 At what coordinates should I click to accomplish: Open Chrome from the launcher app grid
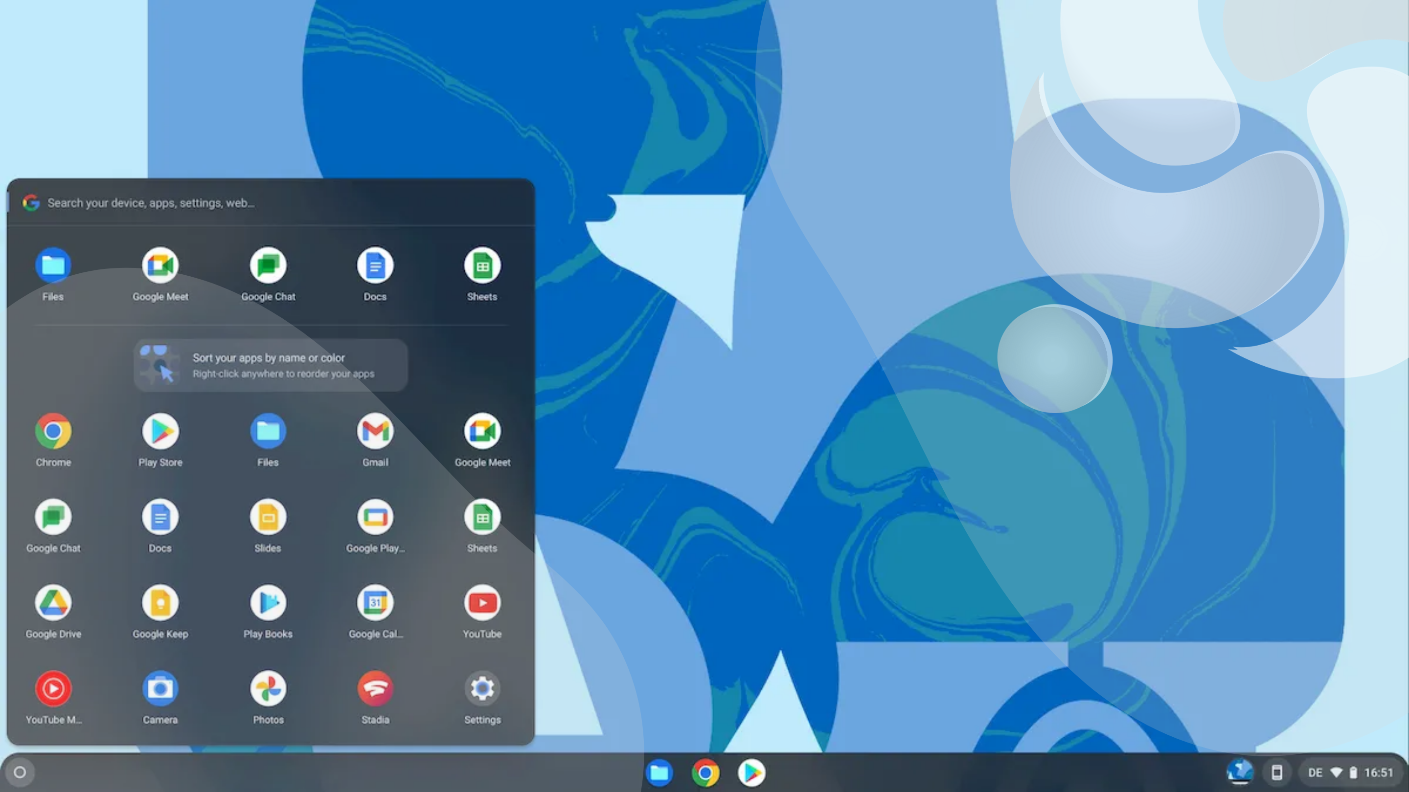(53, 432)
